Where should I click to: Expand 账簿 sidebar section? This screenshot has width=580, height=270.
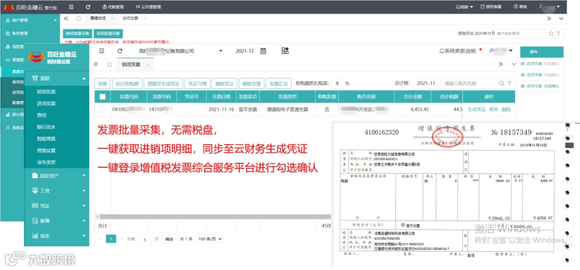click(x=56, y=221)
